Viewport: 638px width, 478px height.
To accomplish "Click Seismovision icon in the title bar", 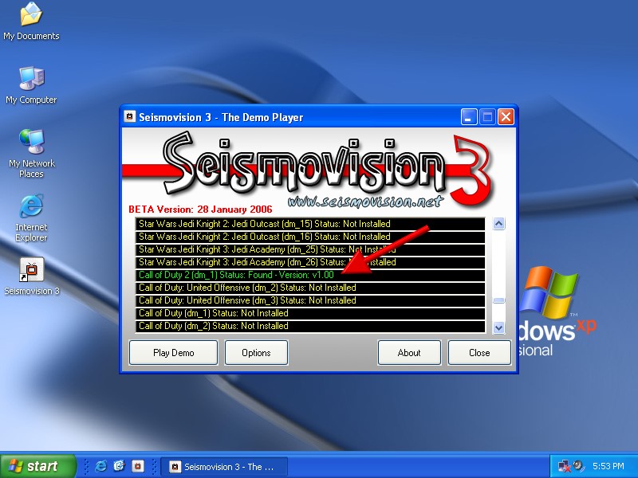I will [x=130, y=117].
